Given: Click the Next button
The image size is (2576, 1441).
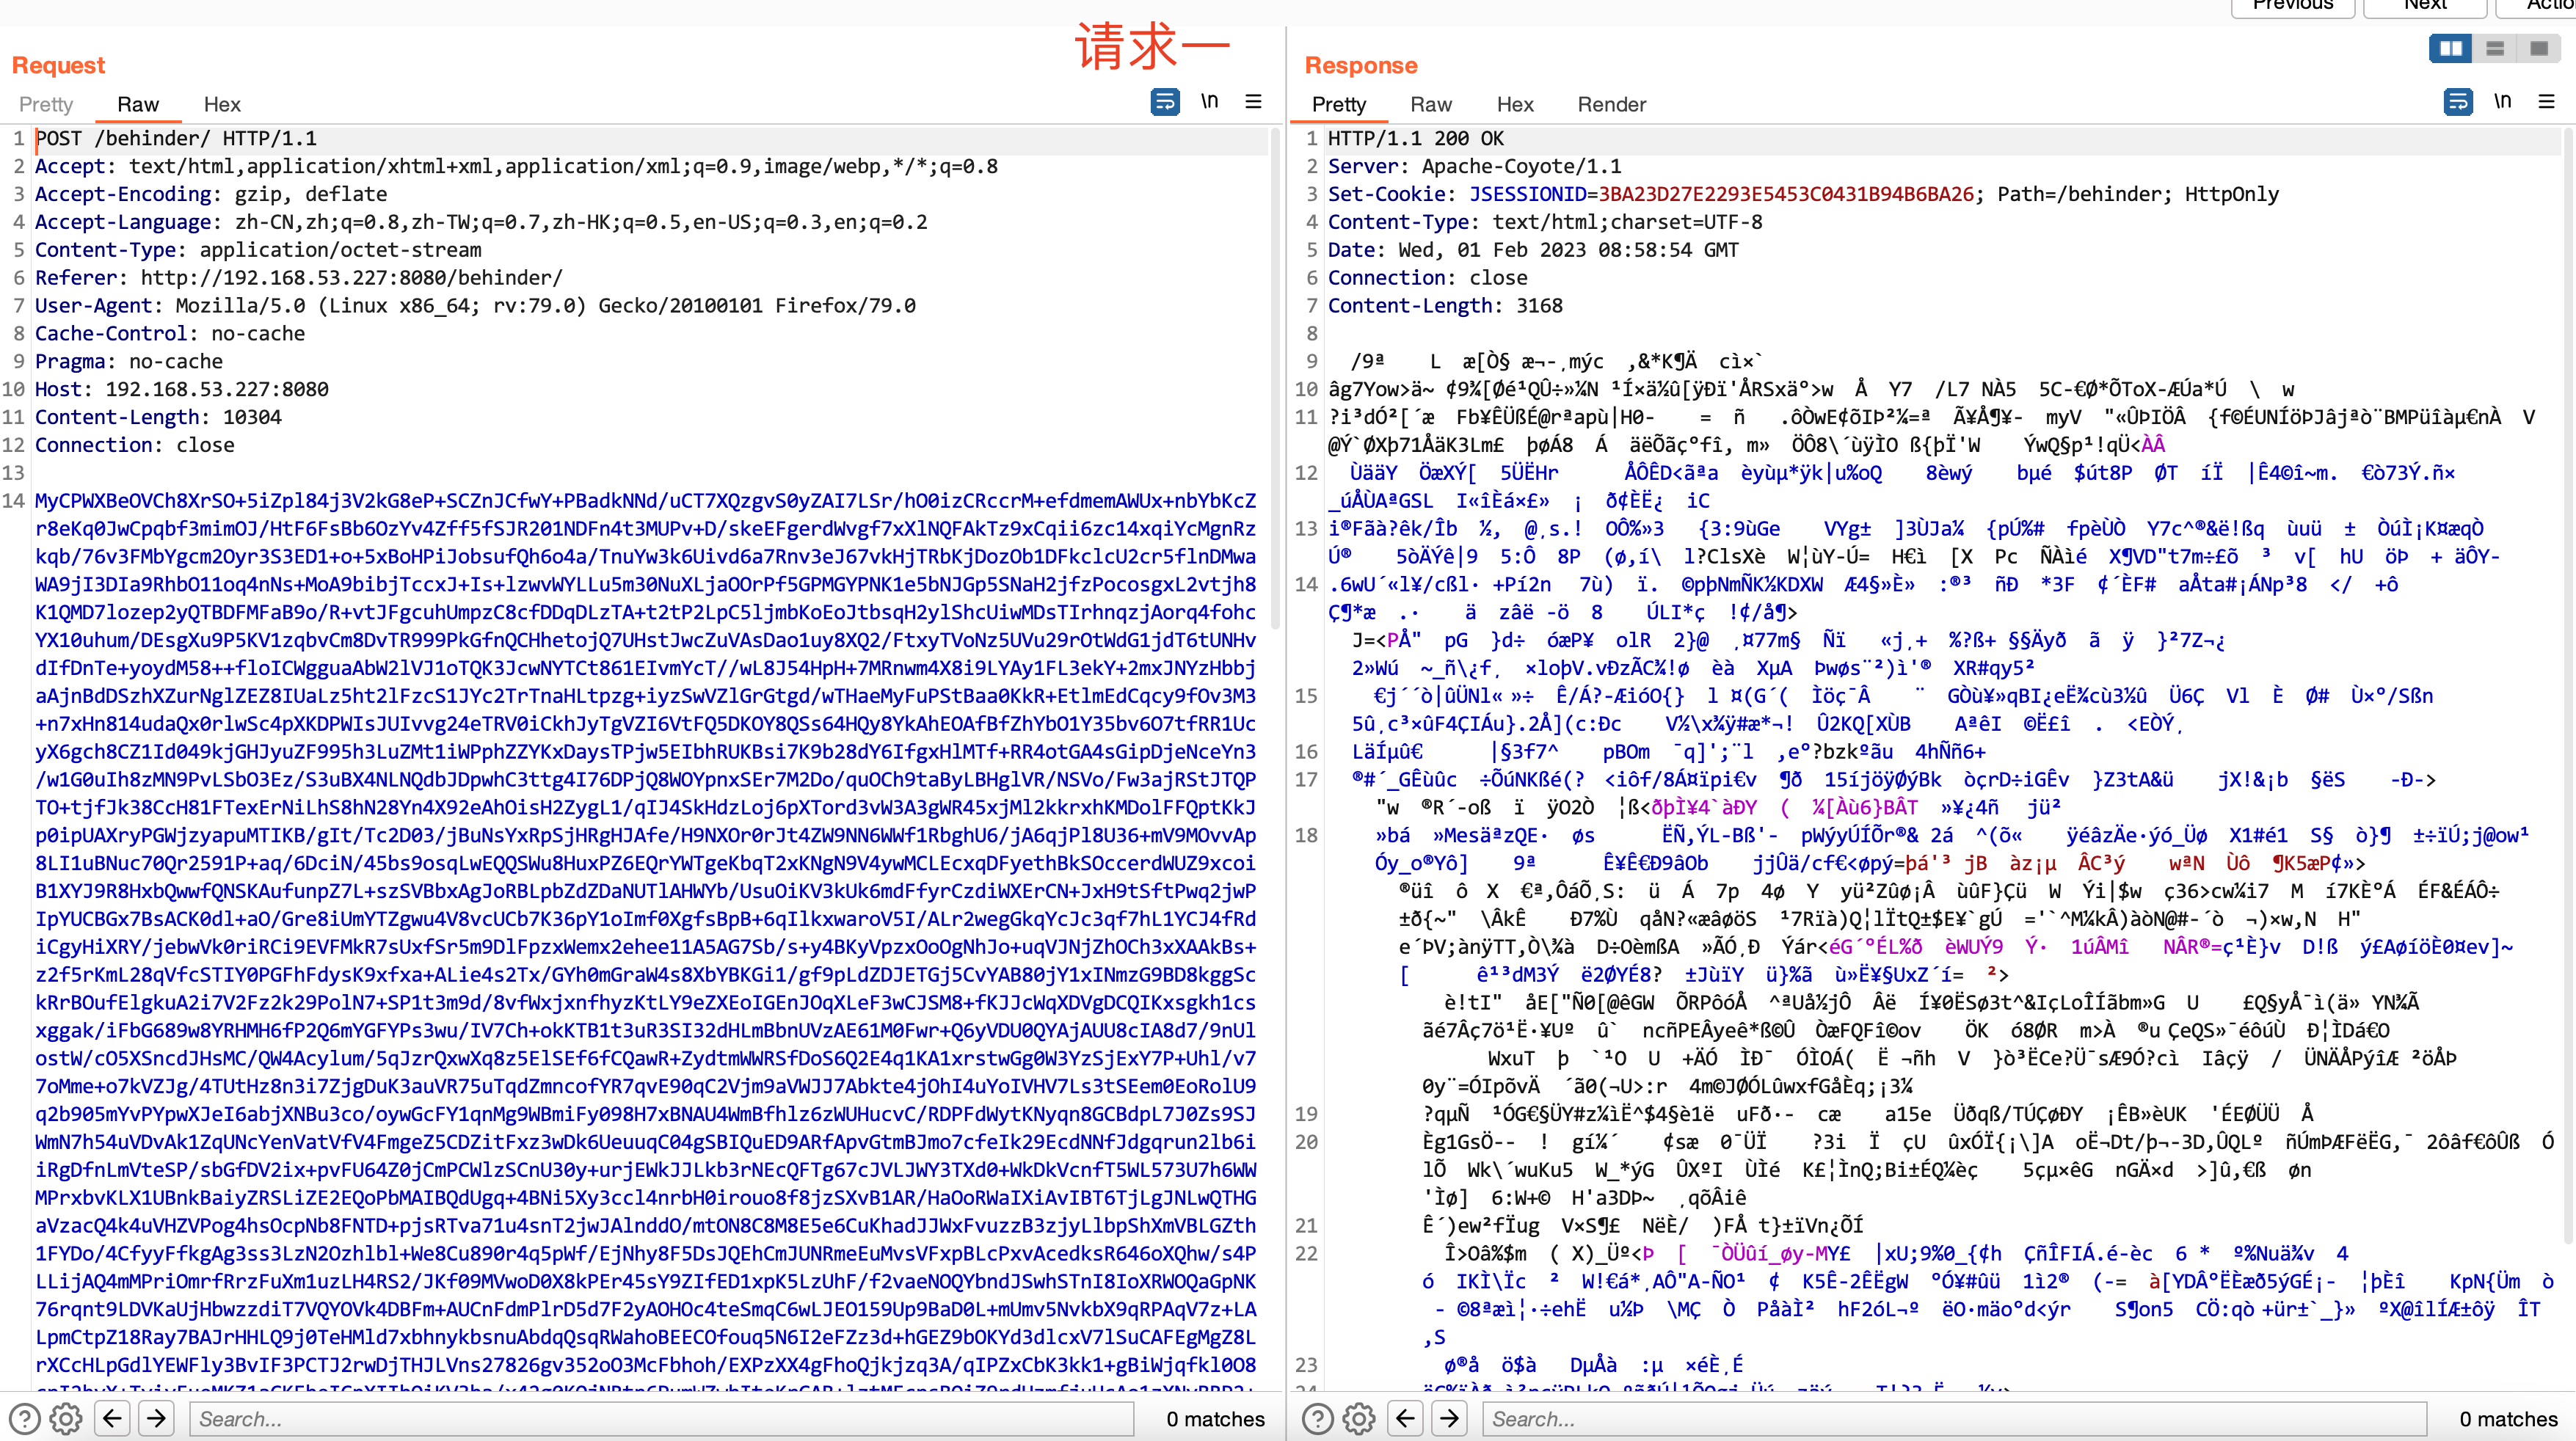Looking at the screenshot, I should click(2425, 6).
